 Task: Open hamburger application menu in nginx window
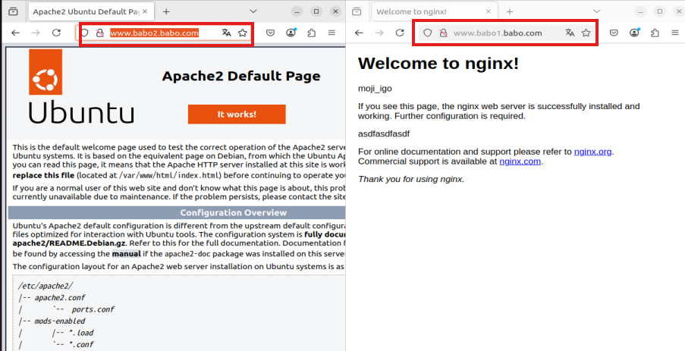tap(674, 33)
